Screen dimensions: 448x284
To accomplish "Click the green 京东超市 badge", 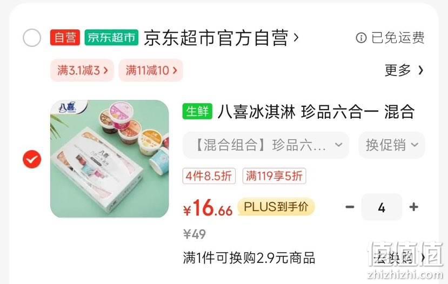I will click(x=111, y=37).
